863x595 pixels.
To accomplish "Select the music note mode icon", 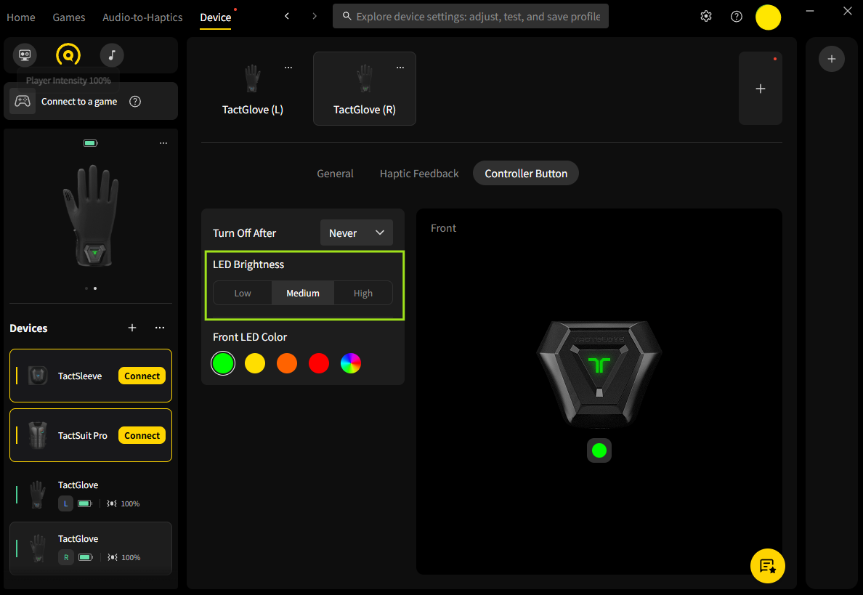I will pos(112,55).
